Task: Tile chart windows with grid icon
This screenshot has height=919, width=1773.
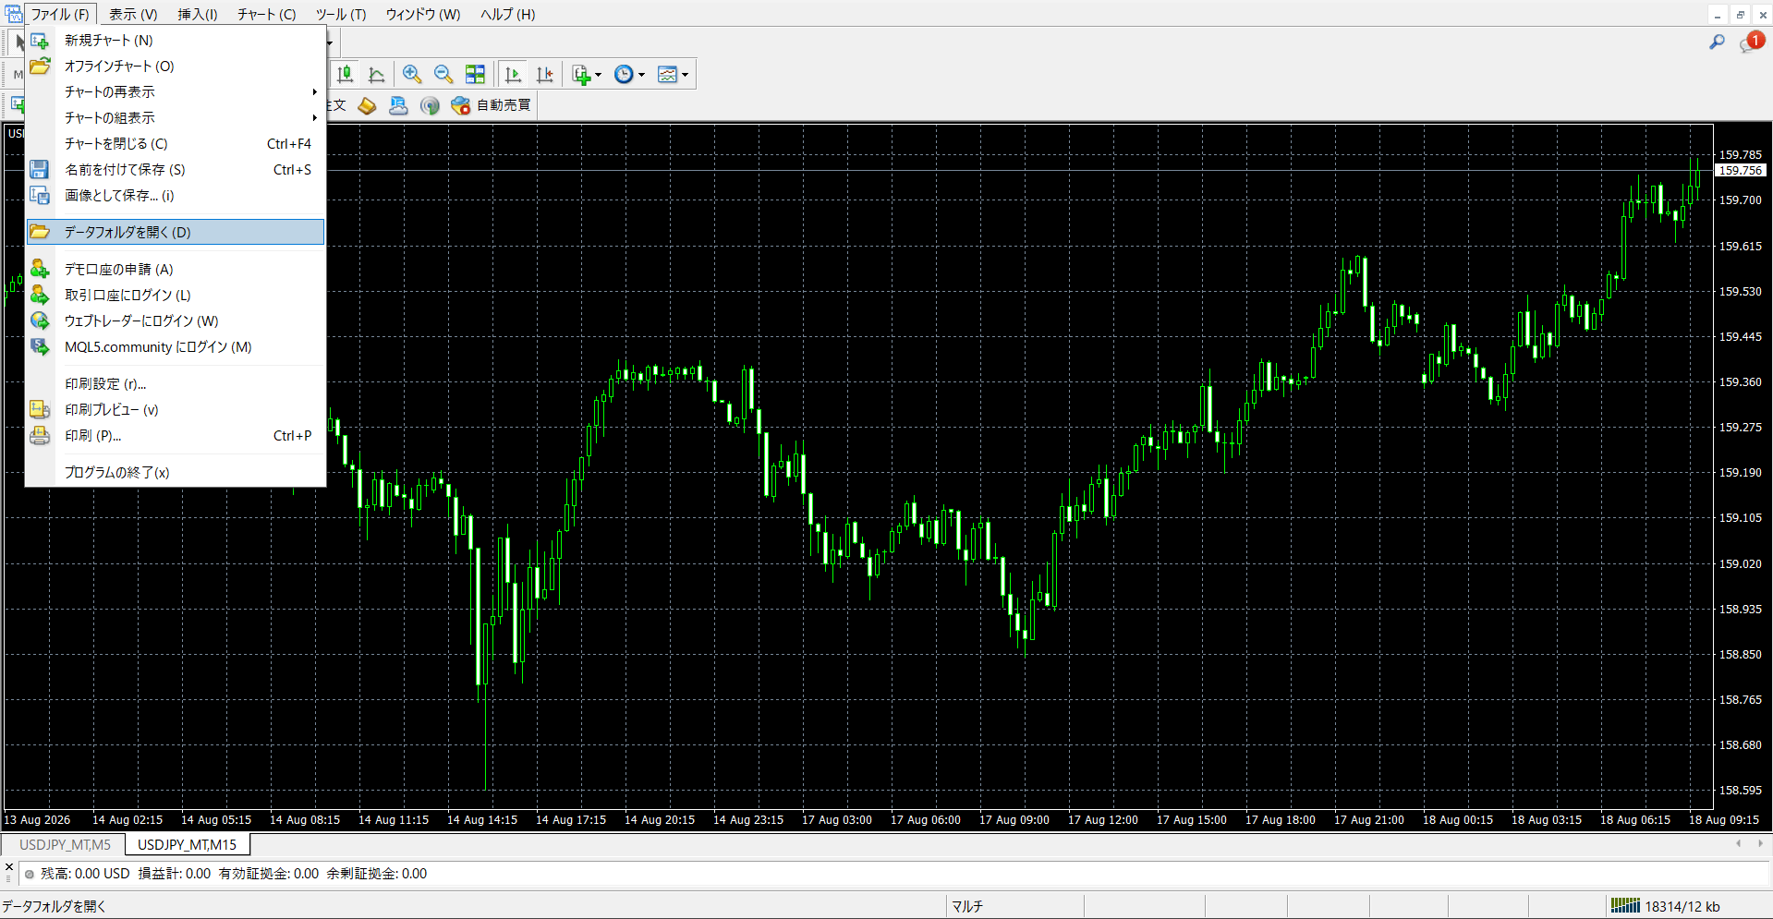Action: click(x=475, y=75)
